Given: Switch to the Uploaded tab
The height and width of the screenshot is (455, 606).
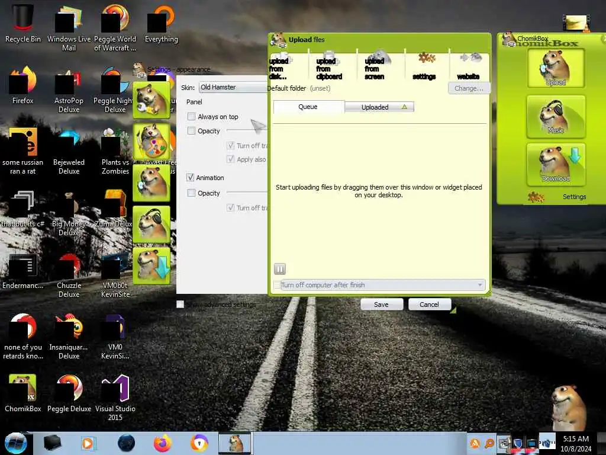Looking at the screenshot, I should coord(379,107).
